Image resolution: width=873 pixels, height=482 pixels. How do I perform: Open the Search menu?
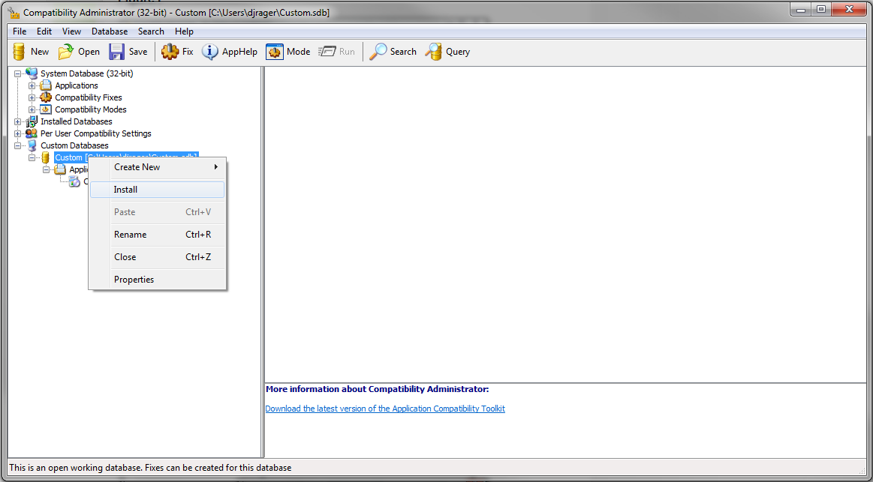click(x=151, y=31)
